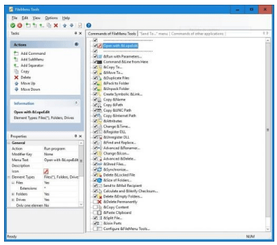This screenshot has height=245, width=277.
Task: Collapse the Element Types property tree
Action: click(9, 177)
